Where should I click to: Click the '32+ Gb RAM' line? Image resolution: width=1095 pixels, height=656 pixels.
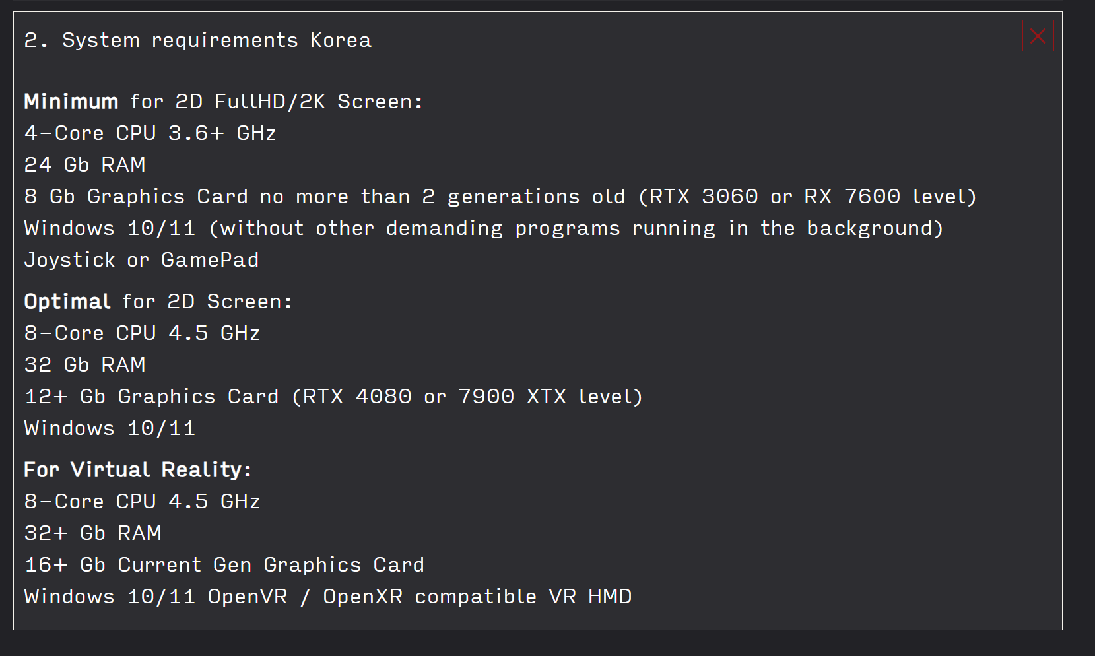92,533
